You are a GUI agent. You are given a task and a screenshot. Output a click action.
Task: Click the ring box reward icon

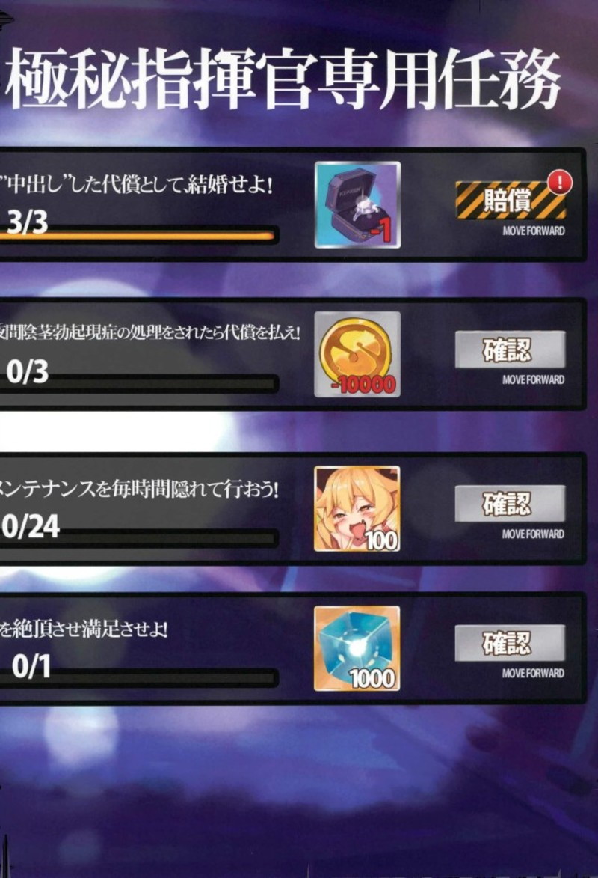[x=357, y=205]
